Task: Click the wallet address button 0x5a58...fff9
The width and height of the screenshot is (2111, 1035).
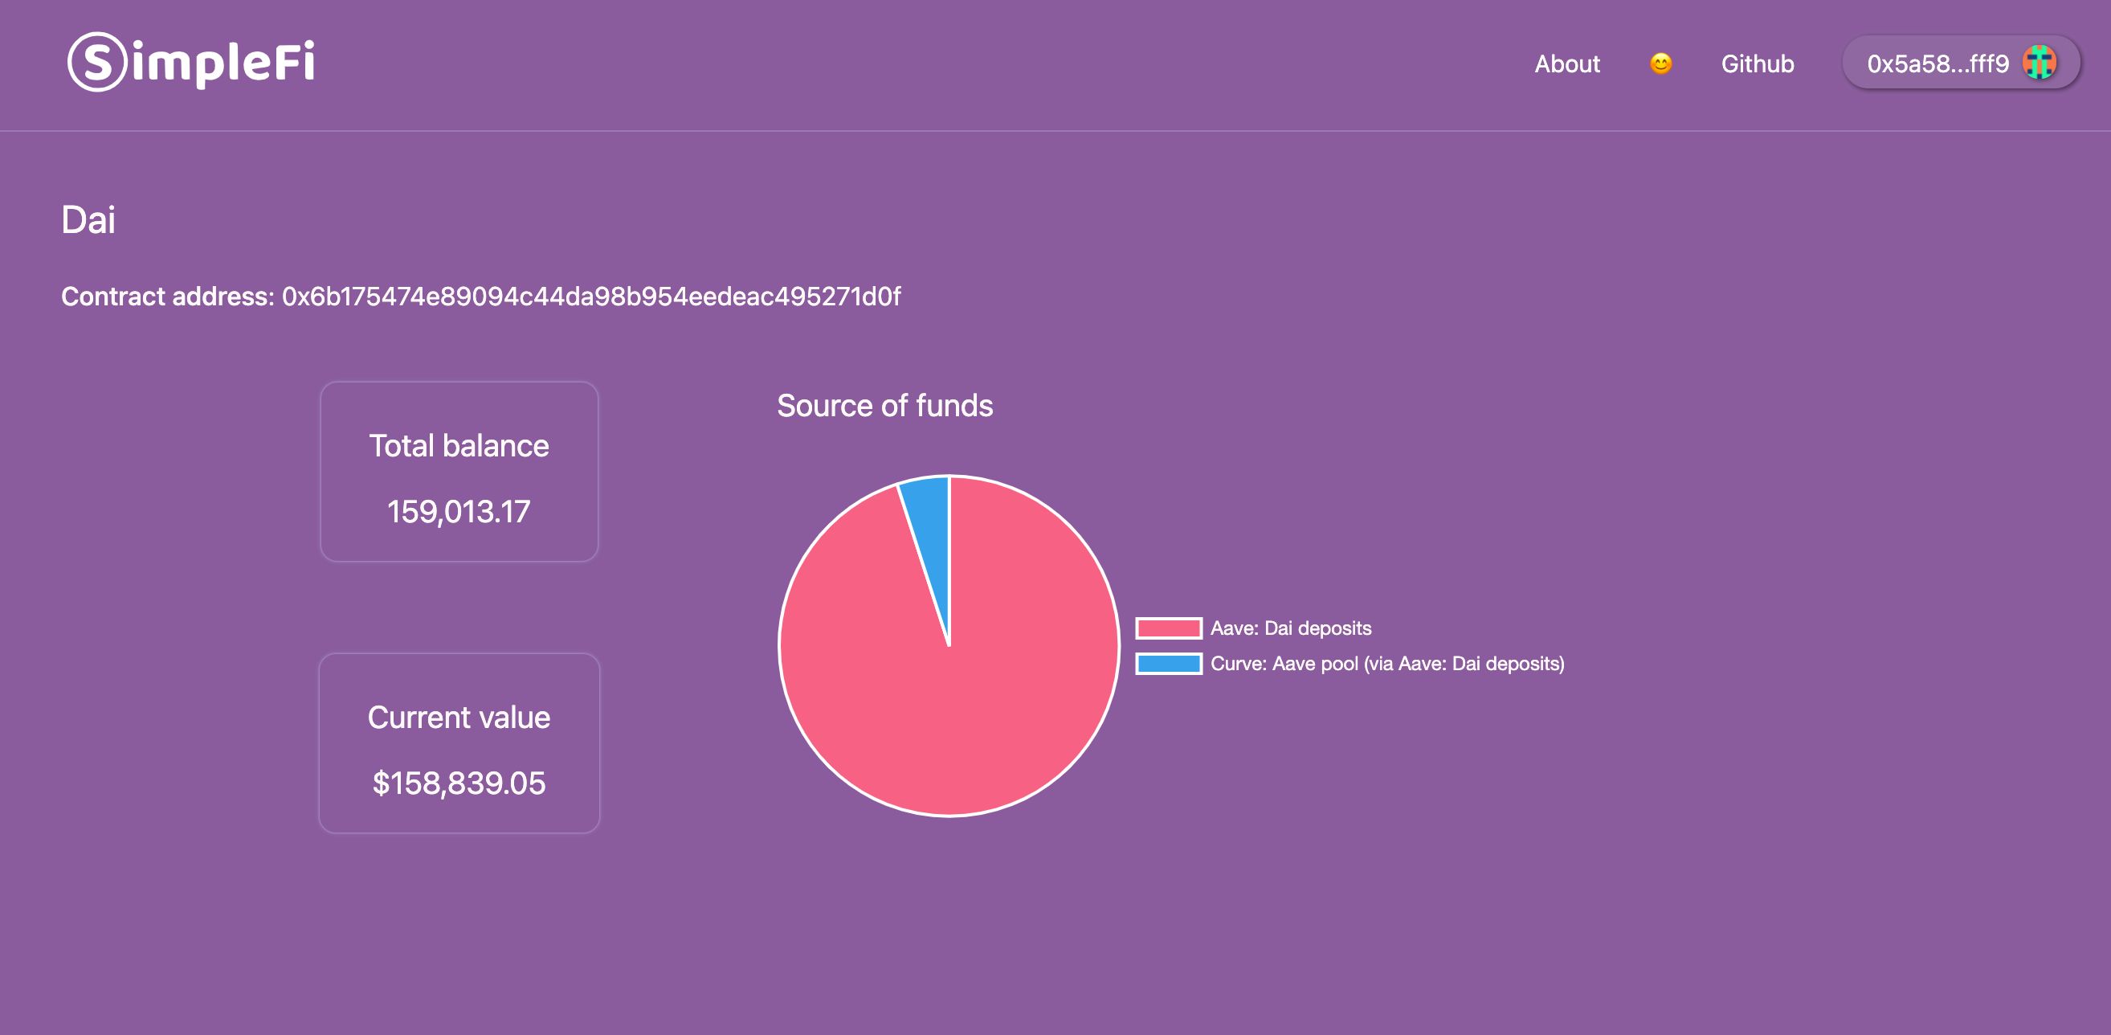Action: coord(1960,63)
